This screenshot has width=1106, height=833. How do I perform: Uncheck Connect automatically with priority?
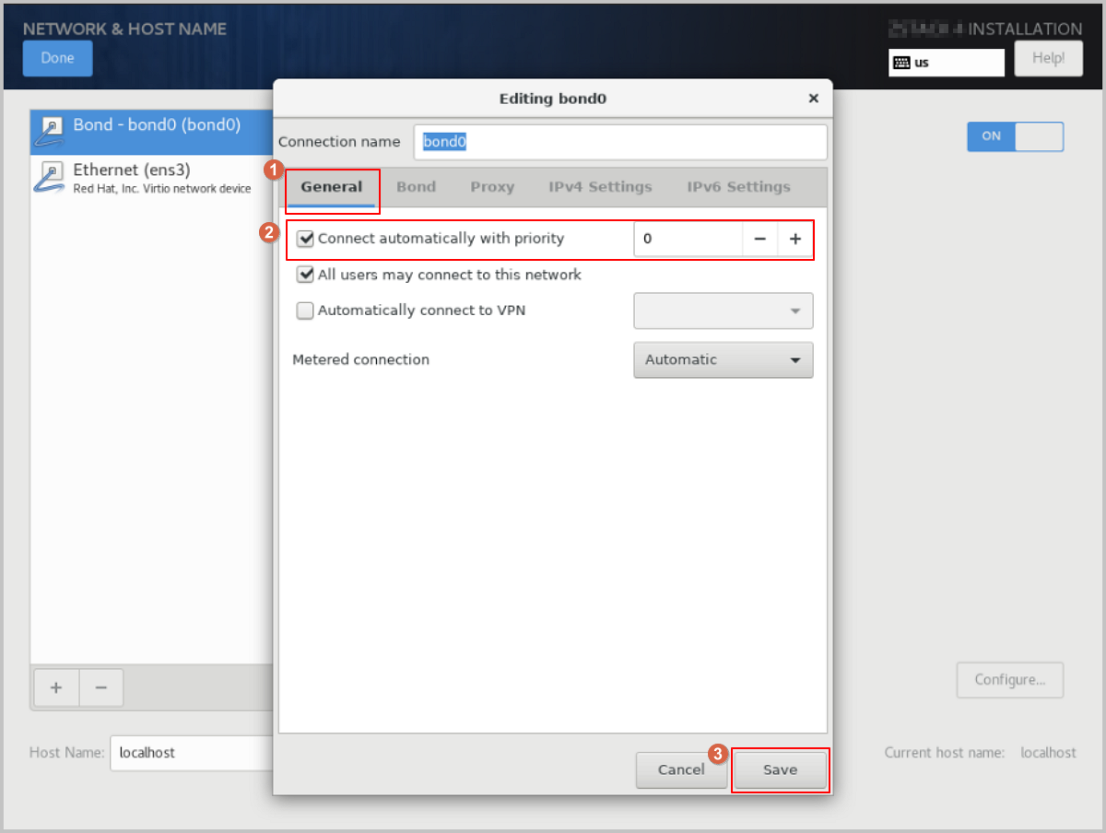tap(306, 240)
